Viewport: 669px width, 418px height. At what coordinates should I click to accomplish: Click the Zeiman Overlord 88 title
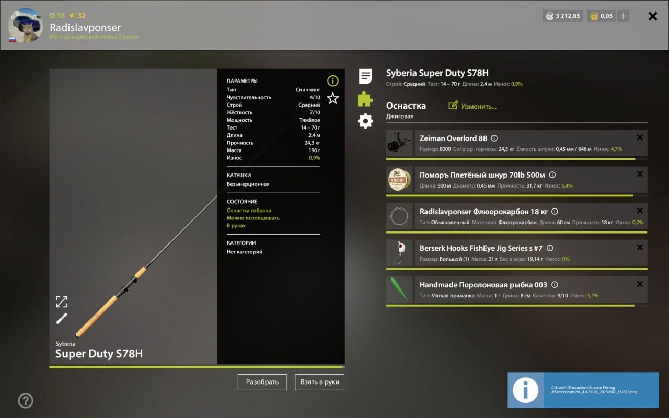click(453, 138)
